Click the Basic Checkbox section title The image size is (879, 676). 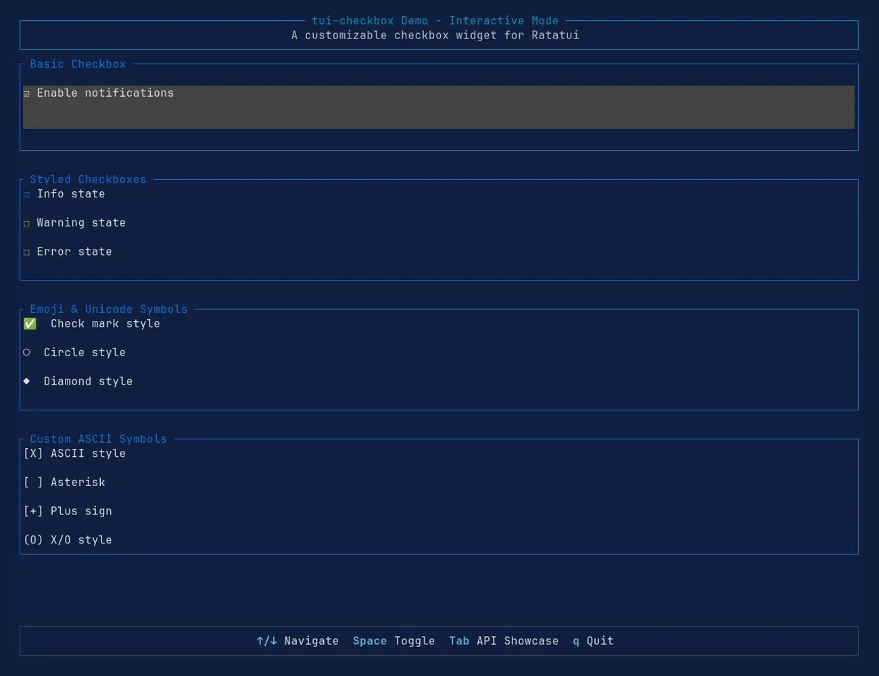(x=77, y=64)
